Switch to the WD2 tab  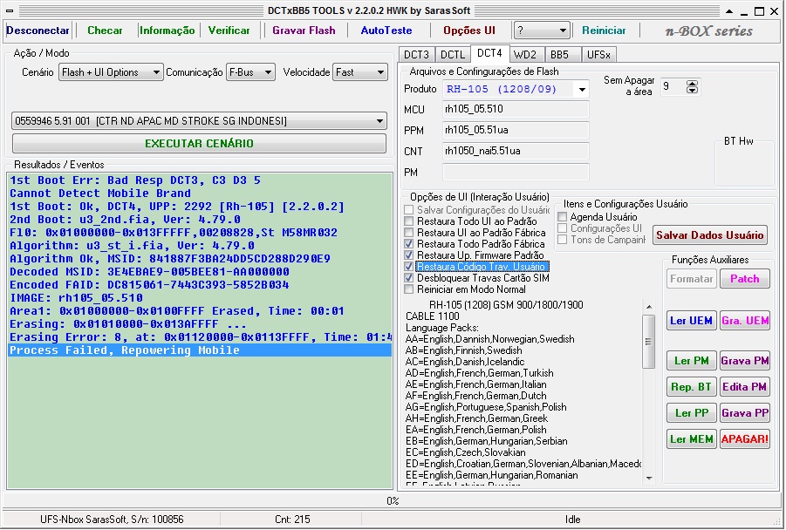click(525, 55)
